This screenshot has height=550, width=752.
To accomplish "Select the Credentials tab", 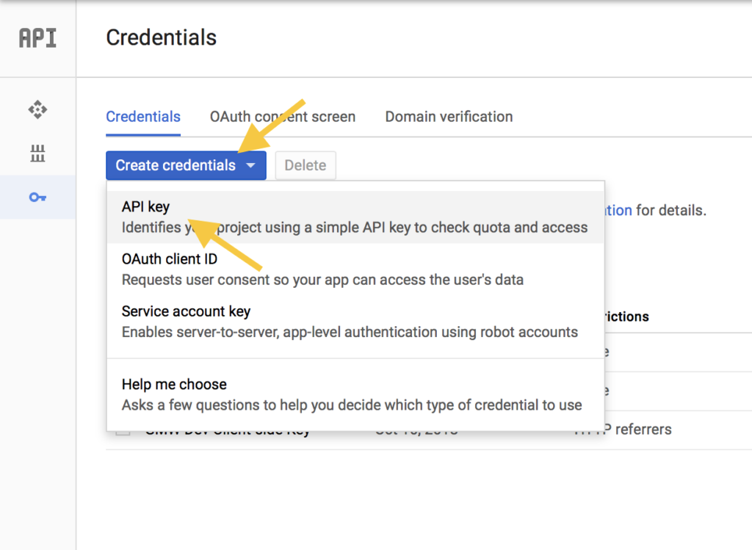I will coord(143,116).
